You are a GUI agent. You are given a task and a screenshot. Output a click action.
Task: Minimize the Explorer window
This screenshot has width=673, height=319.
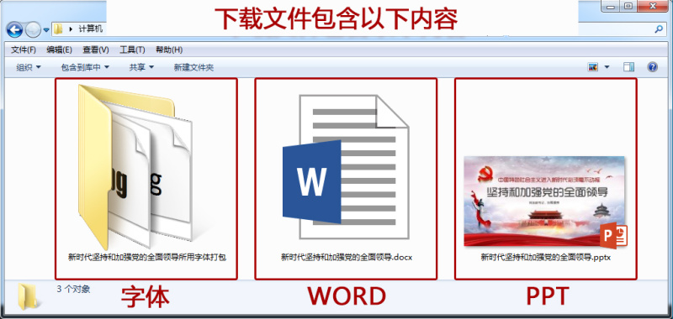[x=610, y=6]
